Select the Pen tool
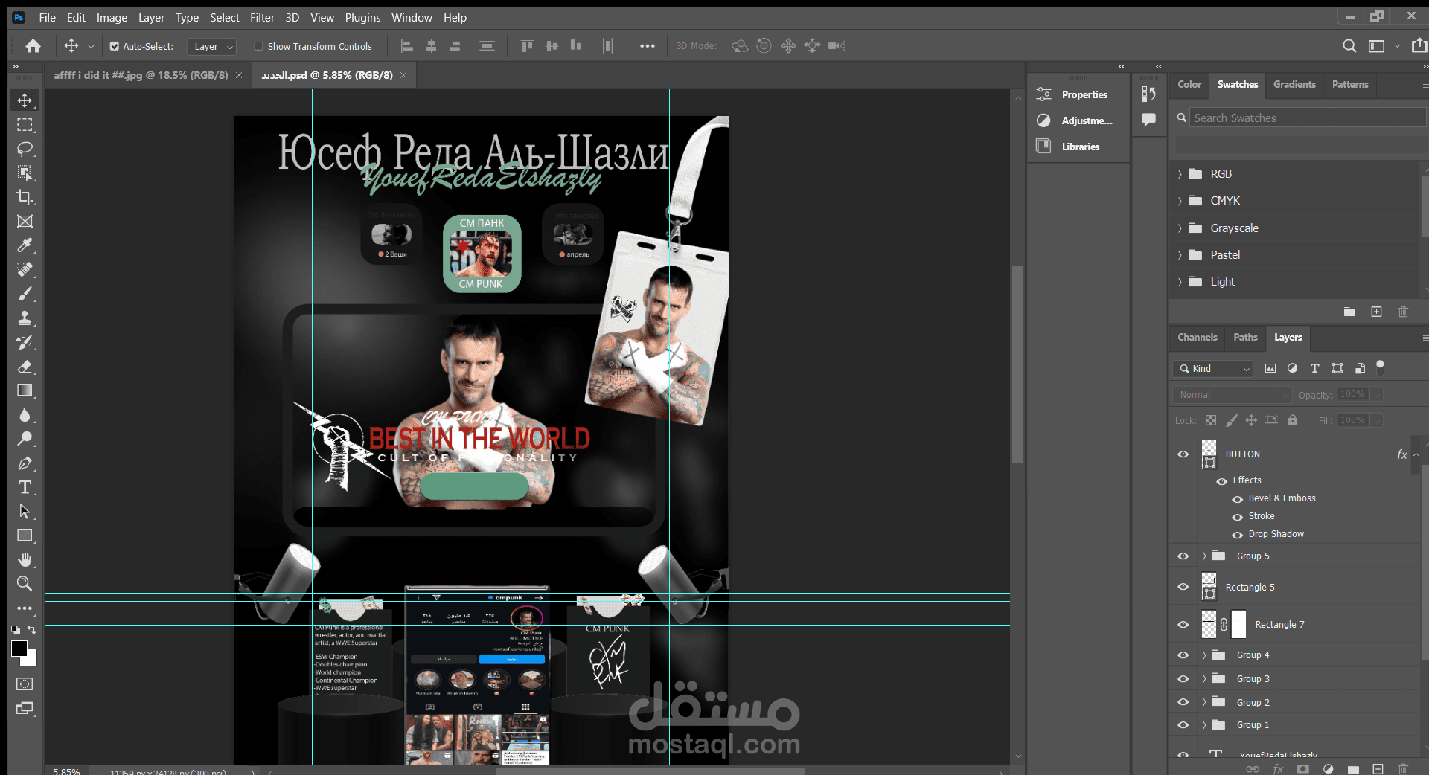Screen dimensions: 1429x775 [x=25, y=463]
